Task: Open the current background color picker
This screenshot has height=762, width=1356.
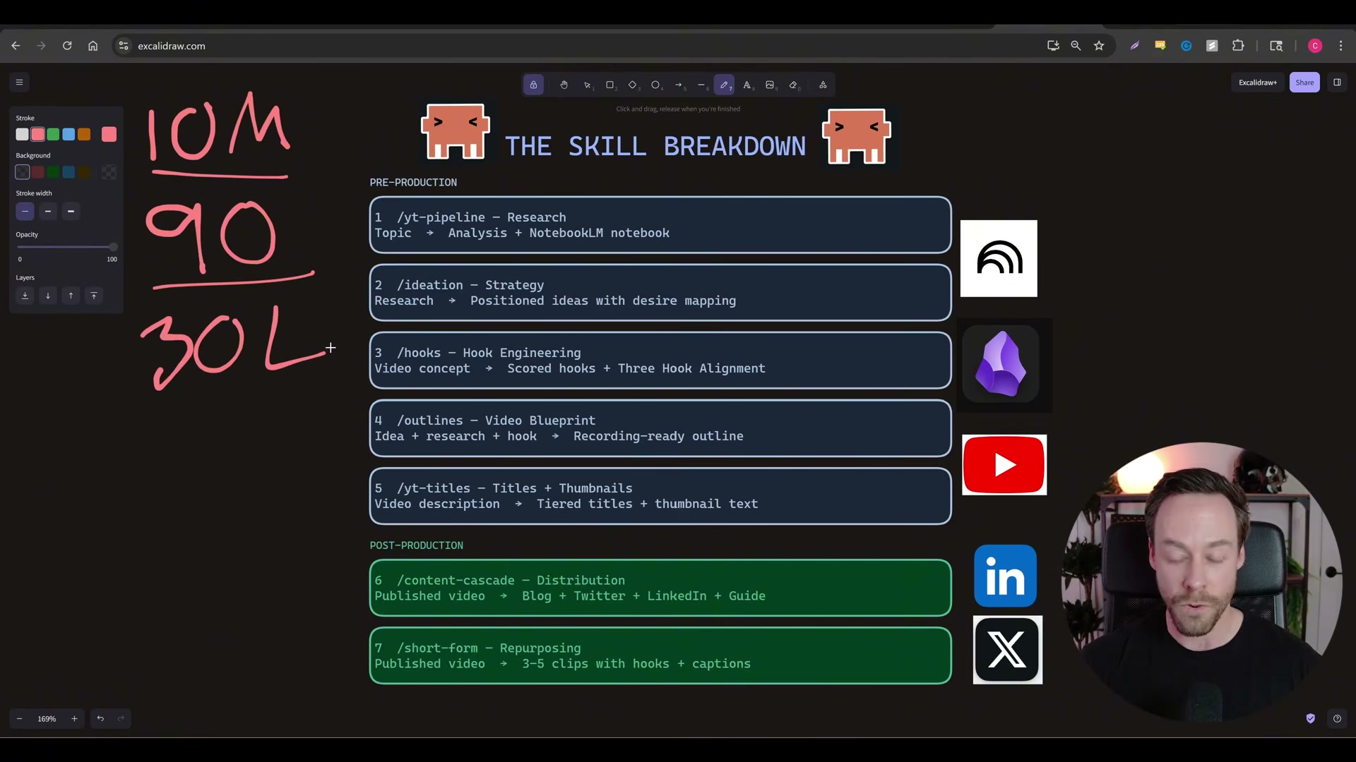Action: click(109, 172)
